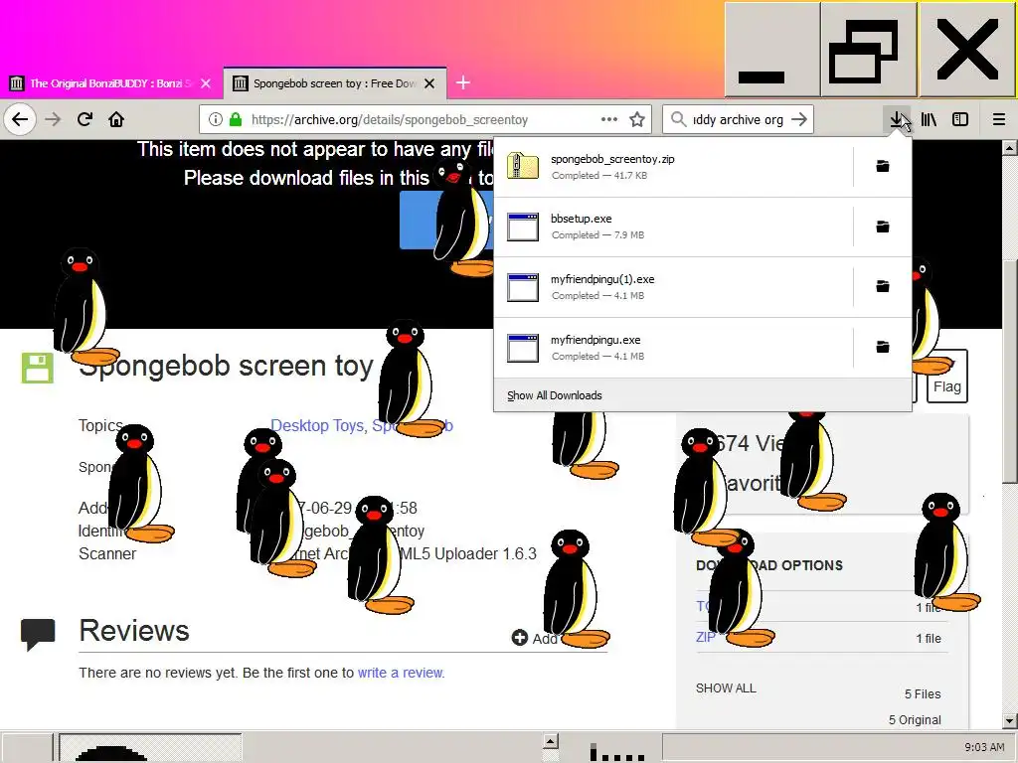
Task: Open myfriendpingu(1).exe download entry
Action: 673,287
